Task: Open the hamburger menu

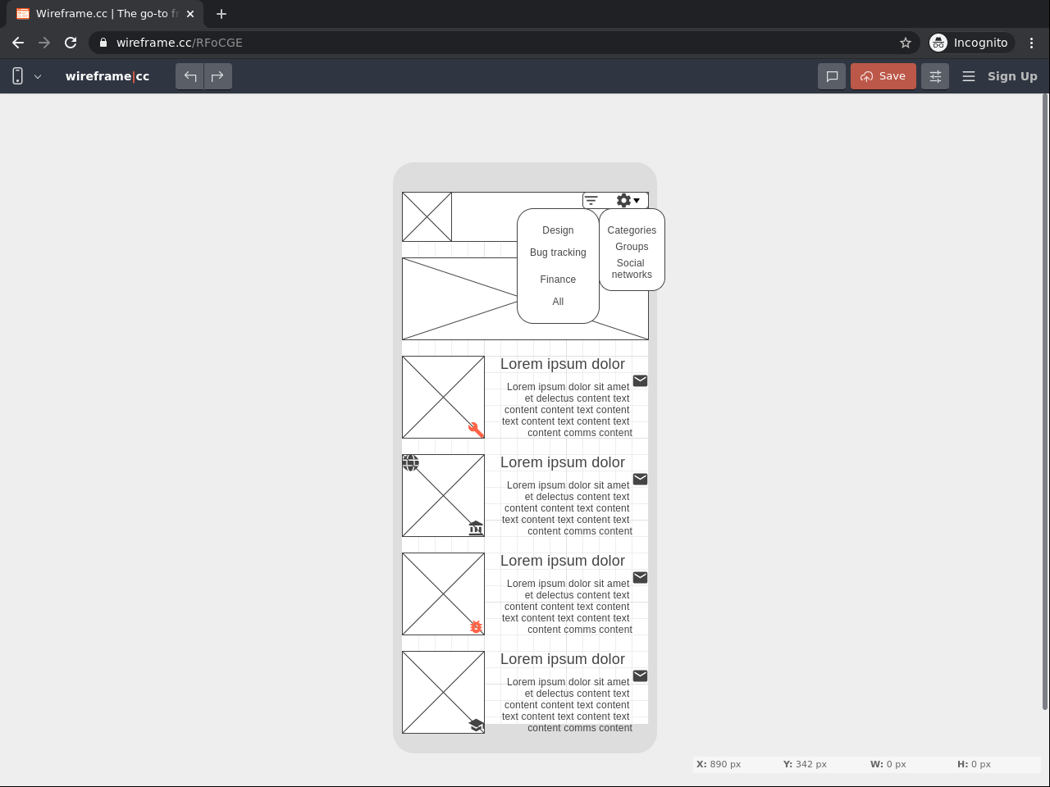Action: 969,76
